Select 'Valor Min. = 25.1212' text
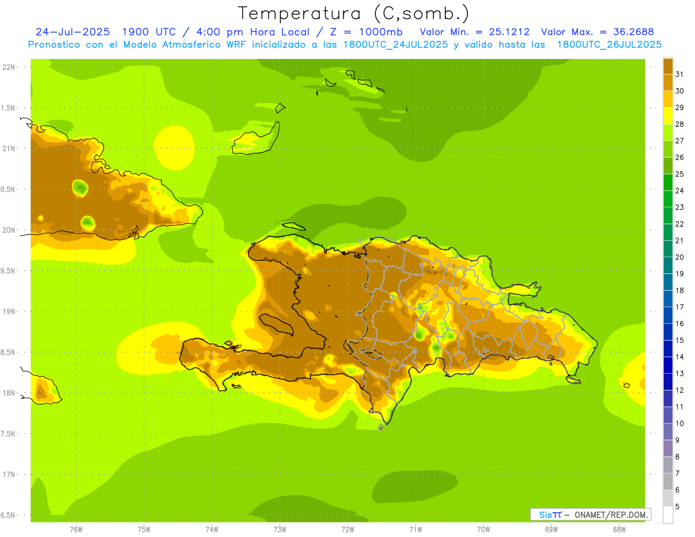 tap(474, 32)
